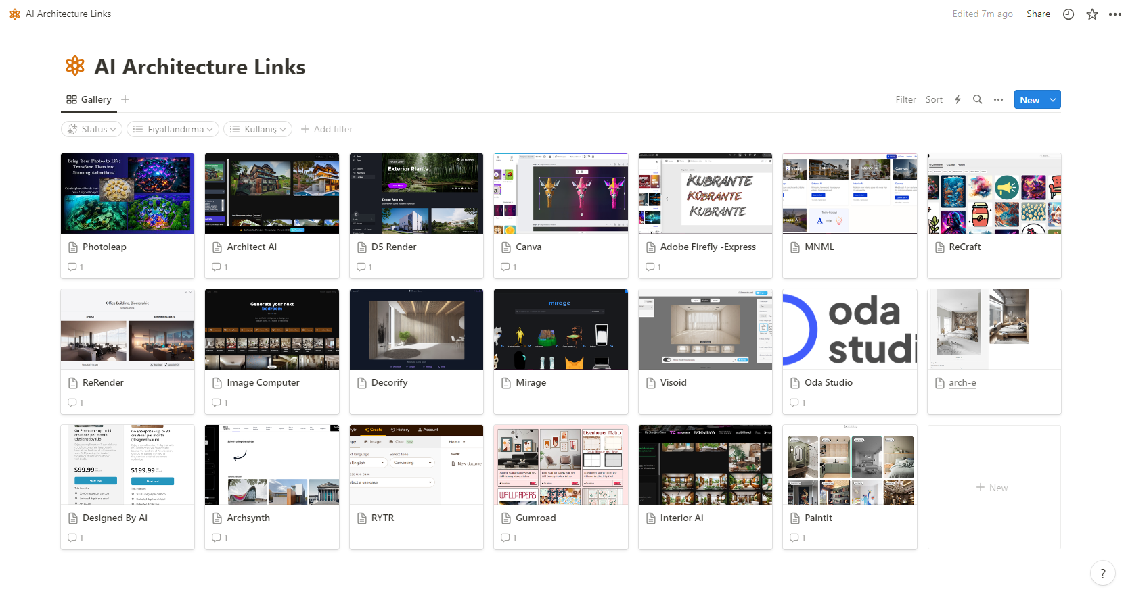Open the Visoid card thumbnail

pyautogui.click(x=705, y=329)
